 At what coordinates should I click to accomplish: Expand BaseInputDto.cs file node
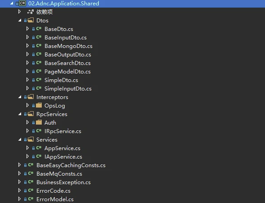[27, 37]
